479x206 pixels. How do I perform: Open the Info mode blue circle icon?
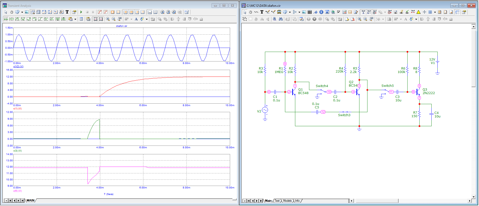pyautogui.click(x=321, y=12)
